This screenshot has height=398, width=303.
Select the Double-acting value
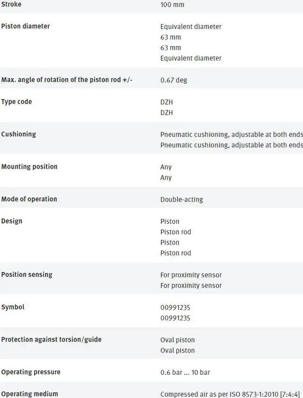[x=181, y=199]
